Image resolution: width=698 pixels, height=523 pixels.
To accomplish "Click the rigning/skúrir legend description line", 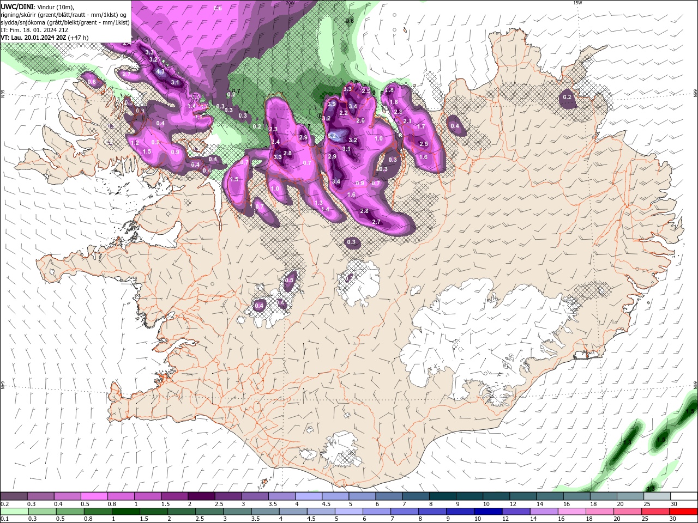I will click(x=64, y=15).
